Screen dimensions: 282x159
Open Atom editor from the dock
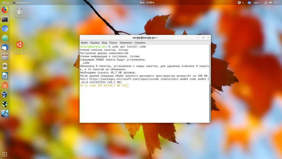click(x=5, y=38)
